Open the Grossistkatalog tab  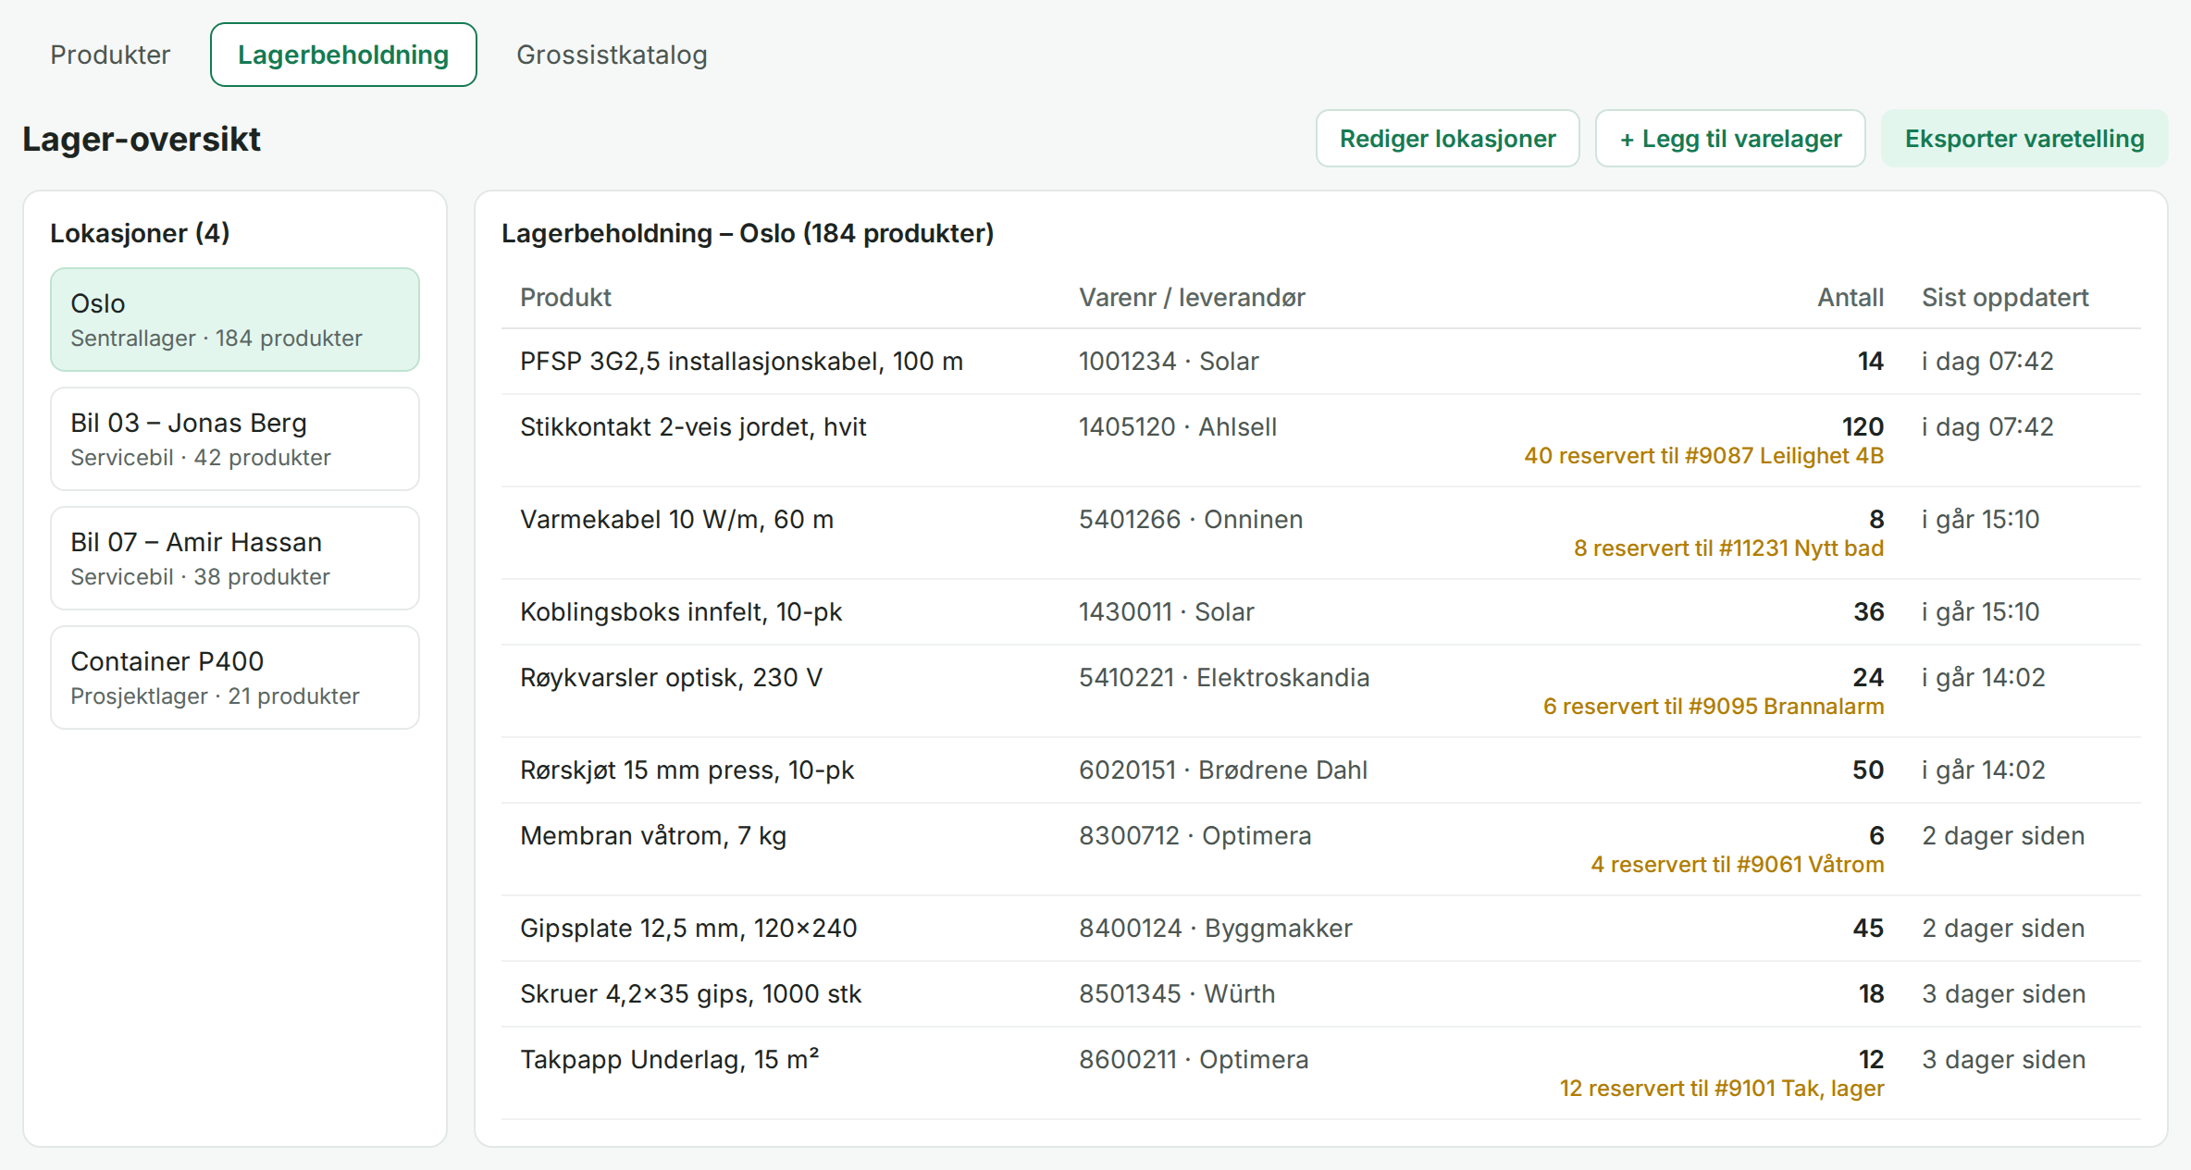[x=612, y=55]
